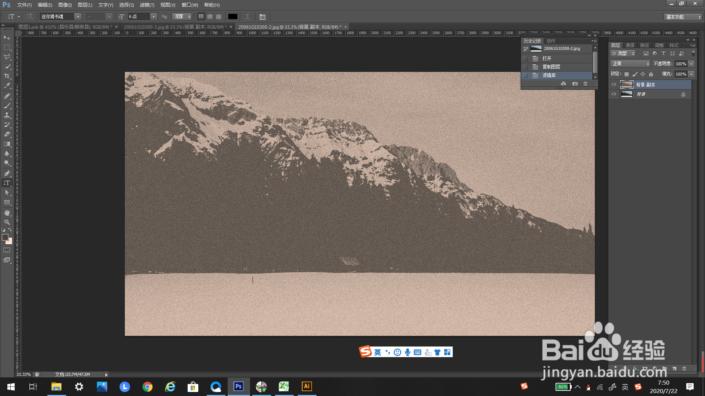Viewport: 705px width, 396px height.
Task: Create new snapshot in History panel
Action: point(575,84)
